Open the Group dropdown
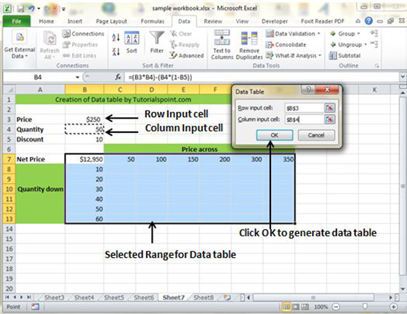The image size is (407, 314). tap(359, 33)
